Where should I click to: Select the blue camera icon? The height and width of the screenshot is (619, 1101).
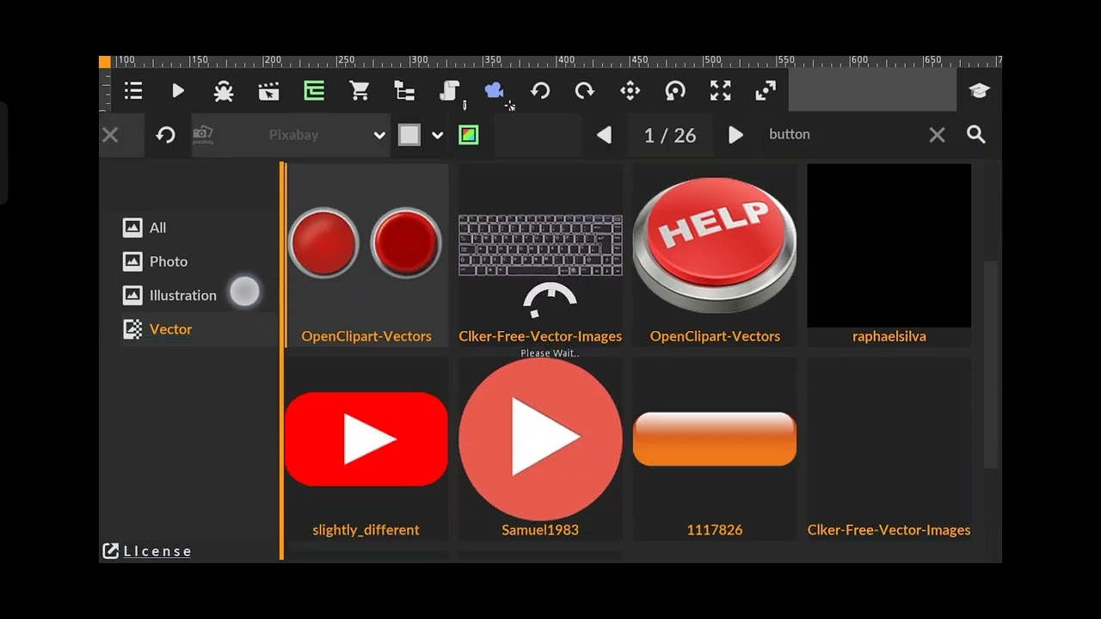pyautogui.click(x=494, y=90)
